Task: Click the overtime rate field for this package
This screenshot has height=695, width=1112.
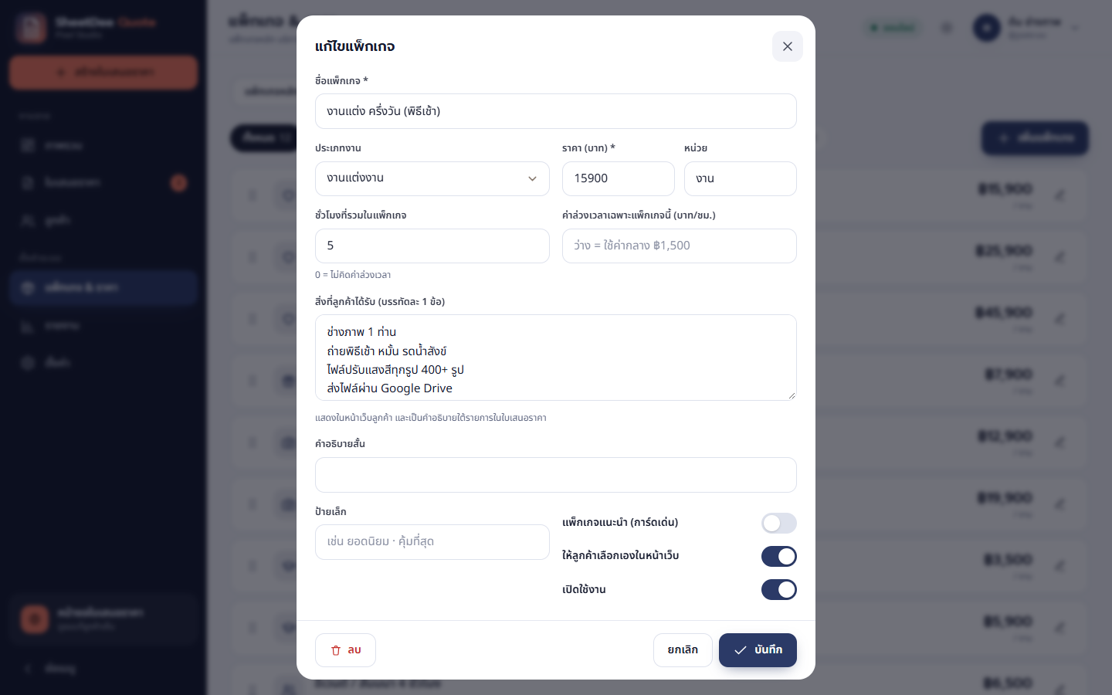Action: pyautogui.click(x=679, y=246)
